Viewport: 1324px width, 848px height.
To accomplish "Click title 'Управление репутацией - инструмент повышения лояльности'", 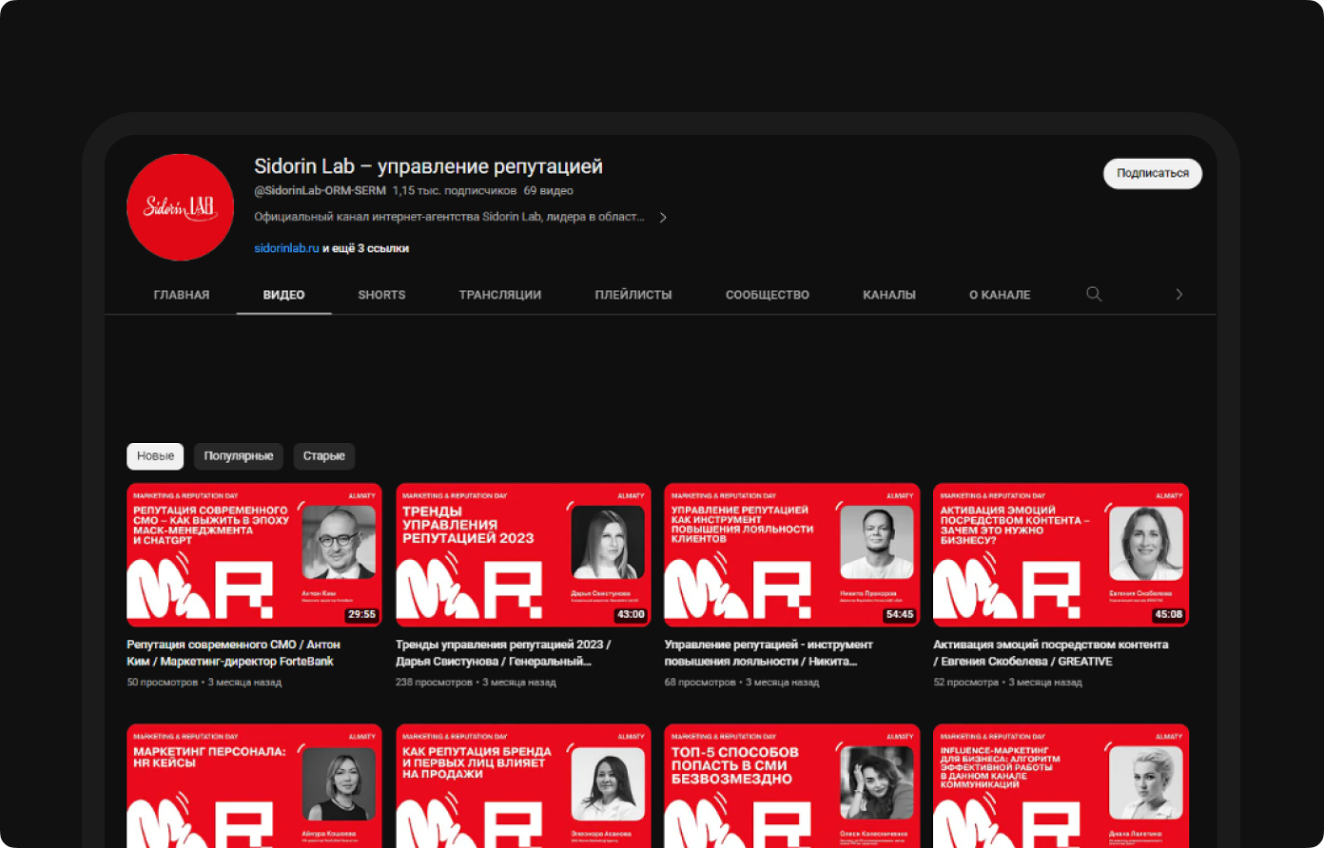I will pyautogui.click(x=769, y=653).
